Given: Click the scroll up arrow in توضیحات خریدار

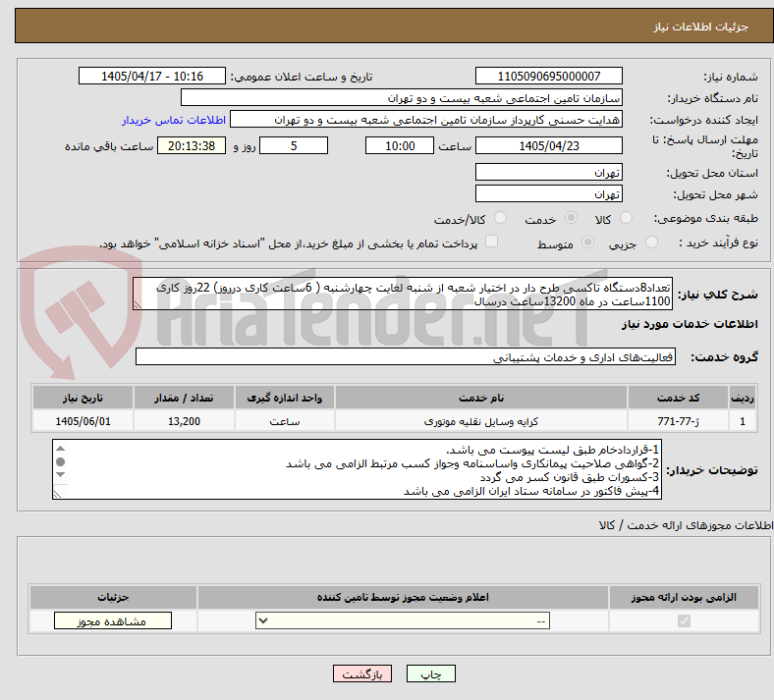Looking at the screenshot, I should coord(60,449).
